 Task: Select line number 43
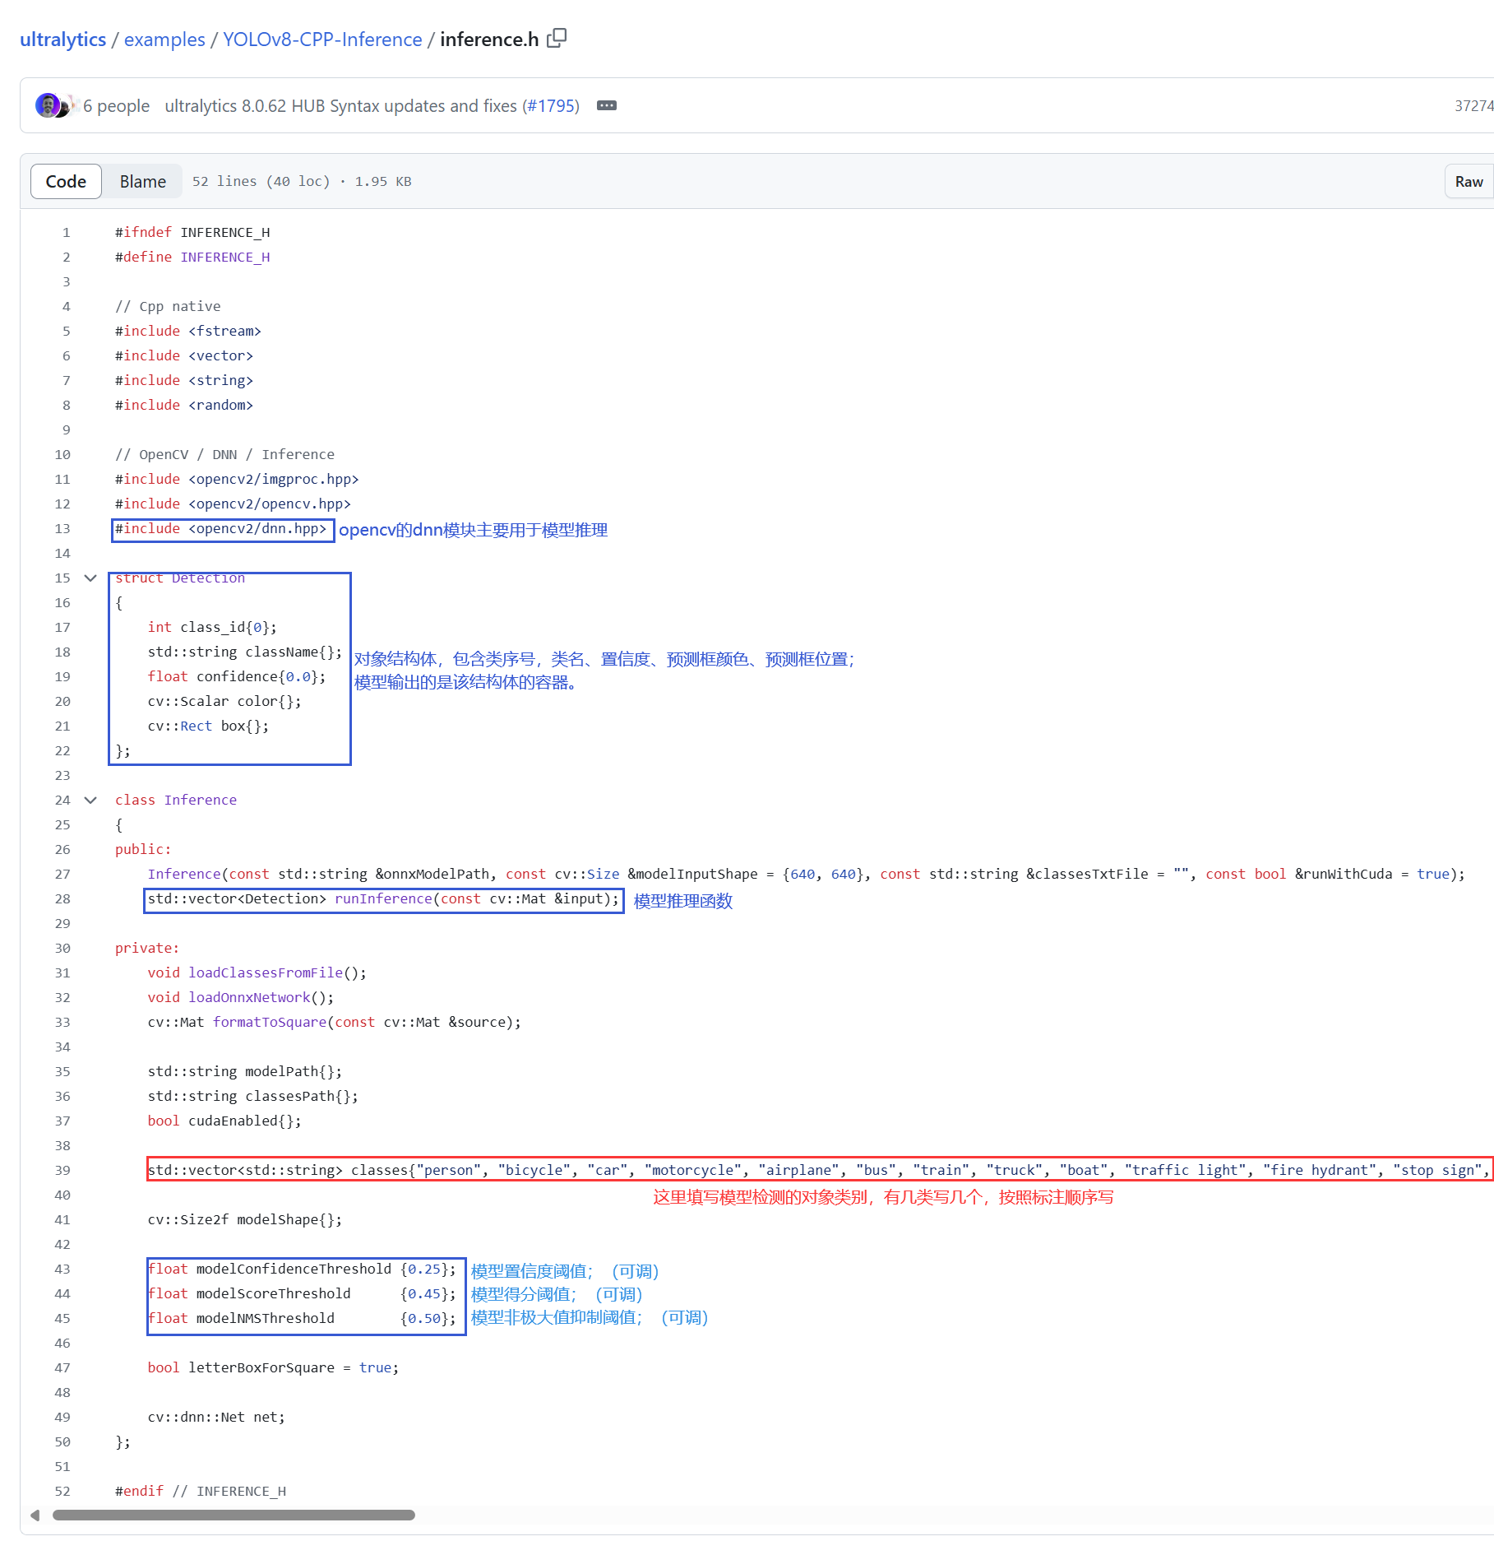[62, 1269]
